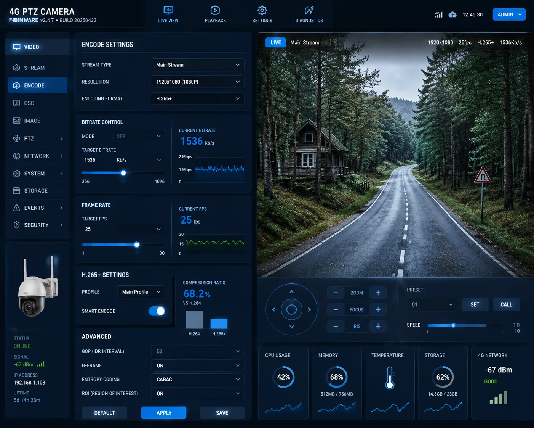Open the Encoding Format dropdown
The height and width of the screenshot is (428, 534).
click(x=197, y=98)
